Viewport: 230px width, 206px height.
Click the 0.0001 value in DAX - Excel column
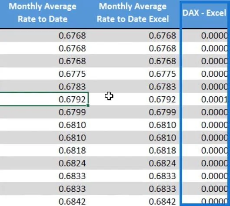[214, 99]
